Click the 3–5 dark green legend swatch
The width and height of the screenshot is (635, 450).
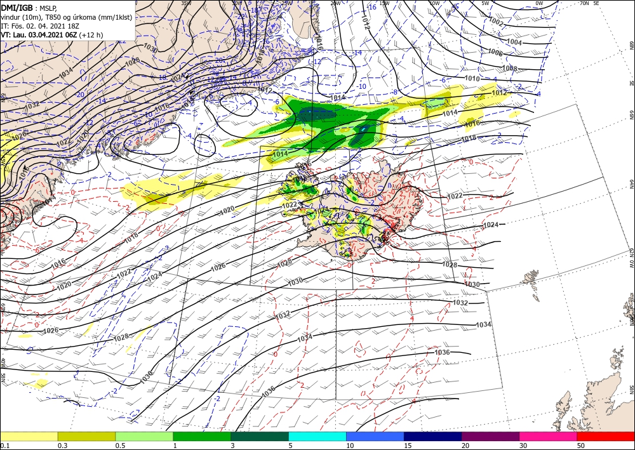tap(260, 436)
